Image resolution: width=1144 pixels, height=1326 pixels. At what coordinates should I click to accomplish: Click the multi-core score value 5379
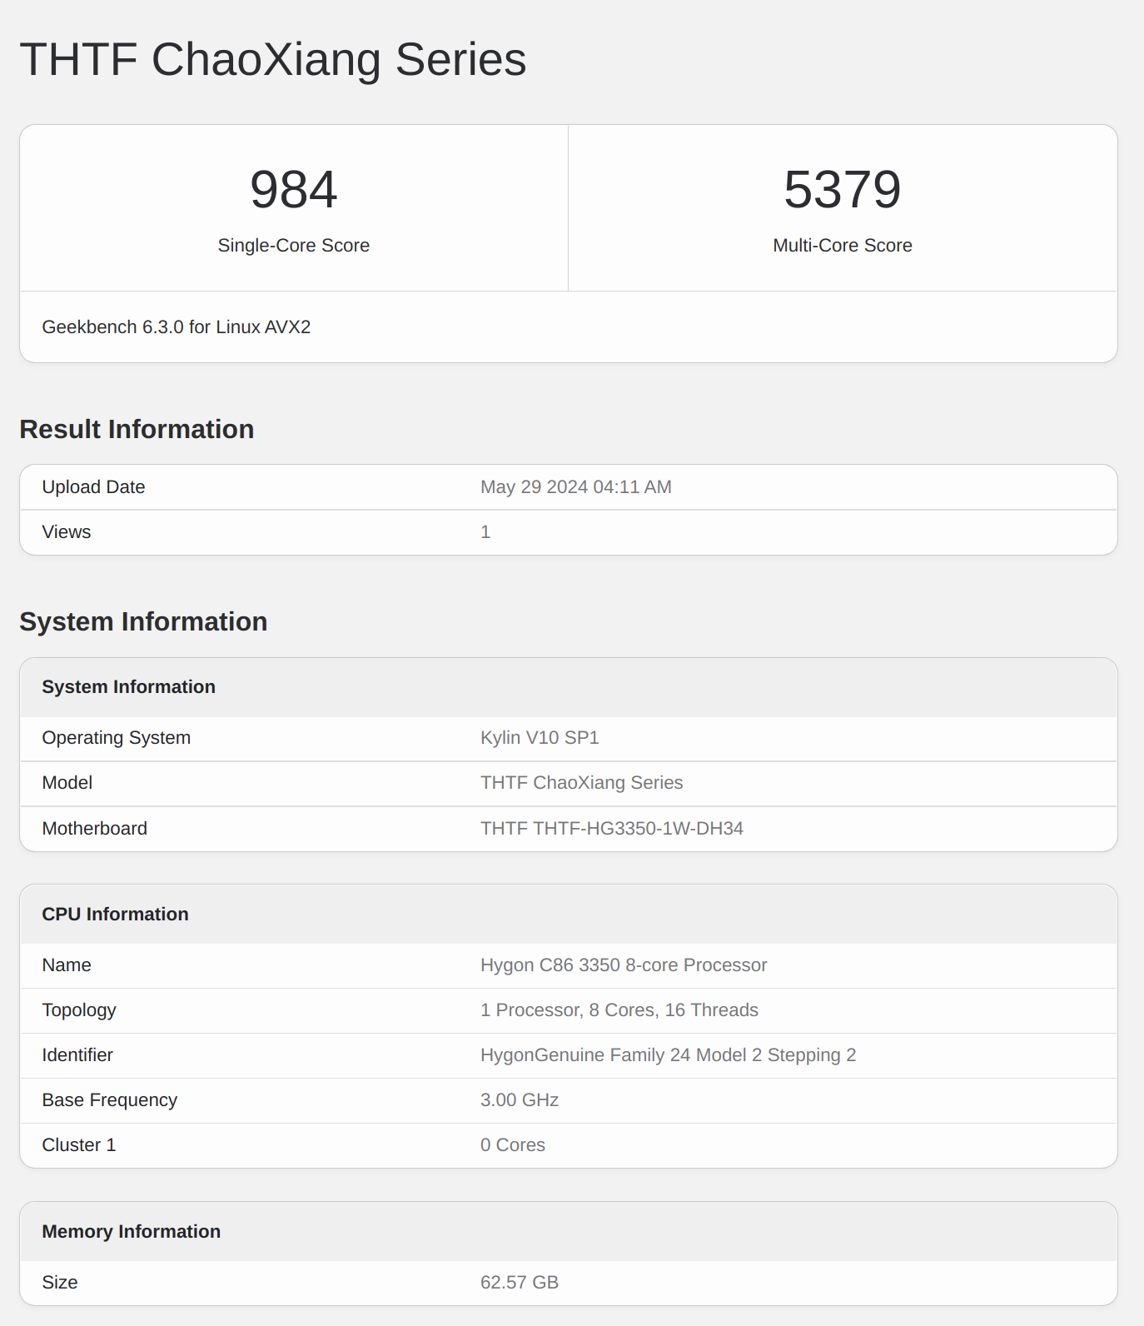click(842, 190)
